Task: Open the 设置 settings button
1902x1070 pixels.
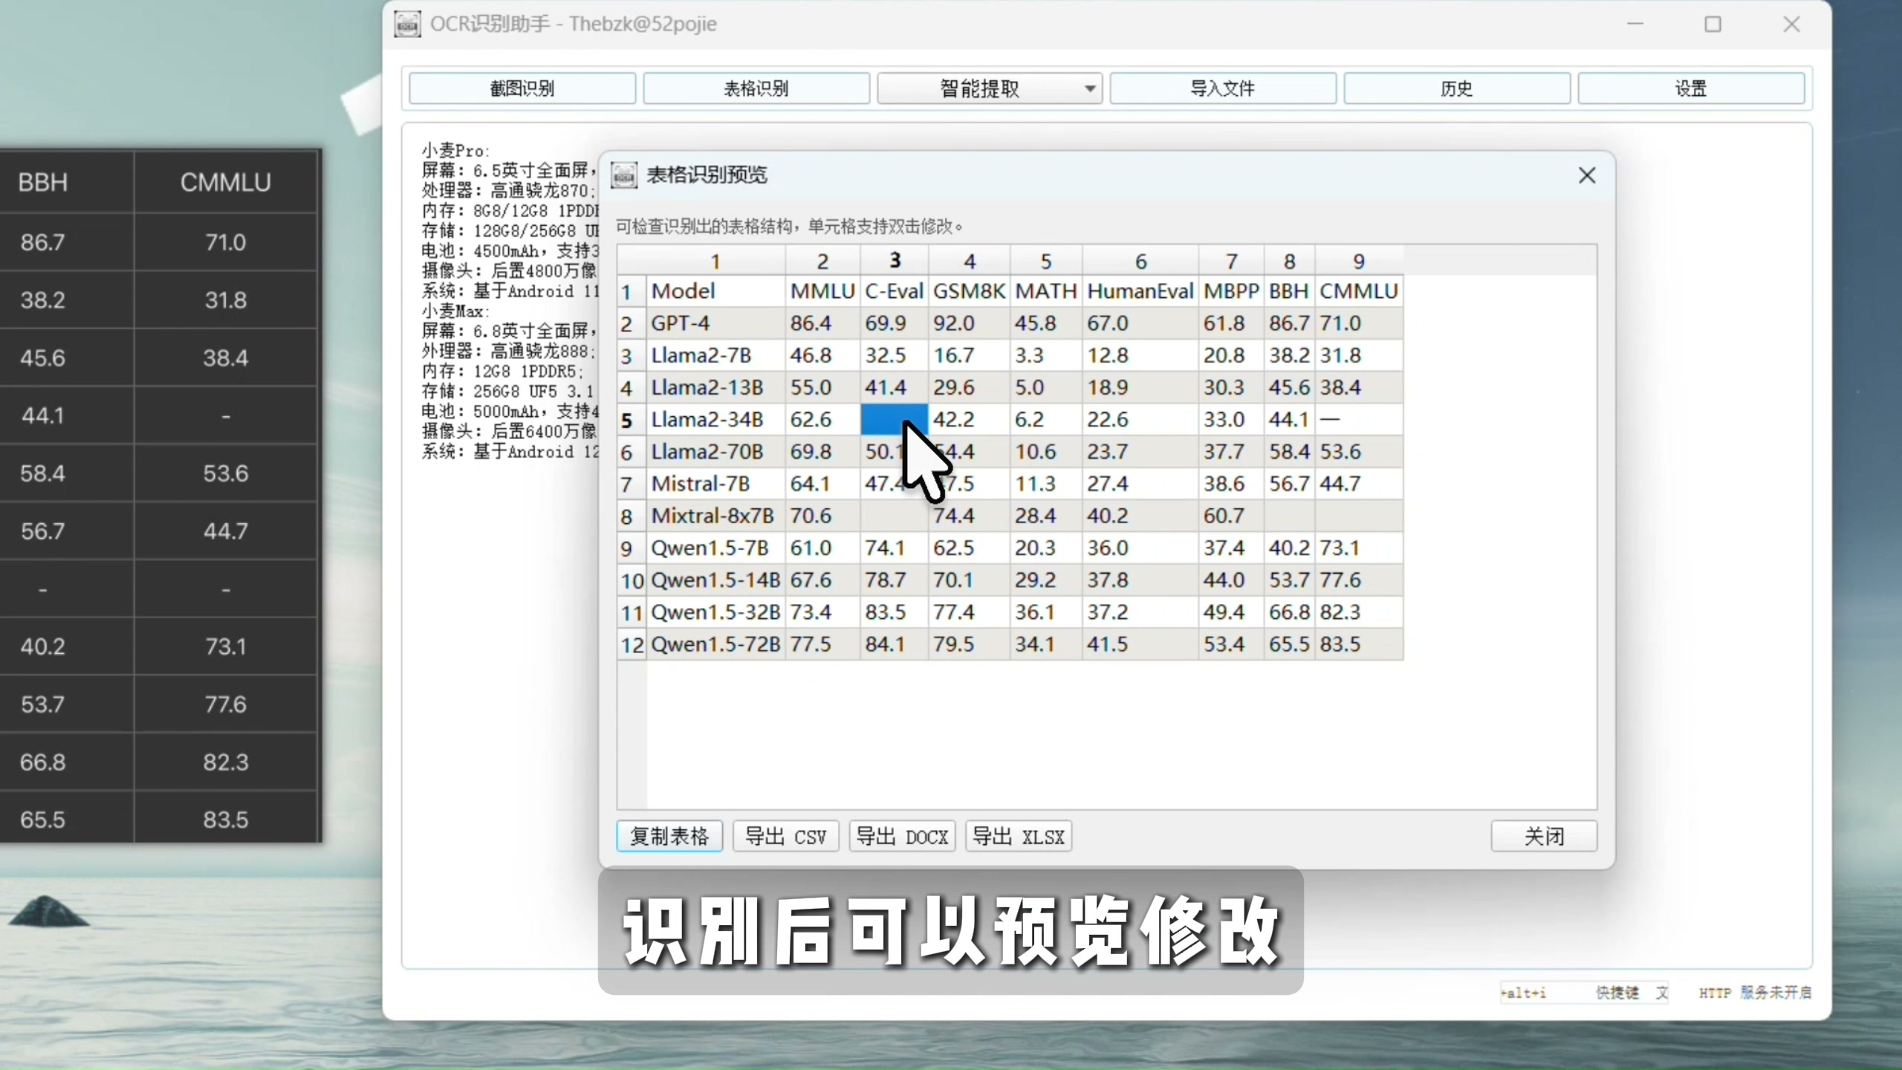Action: coord(1691,88)
